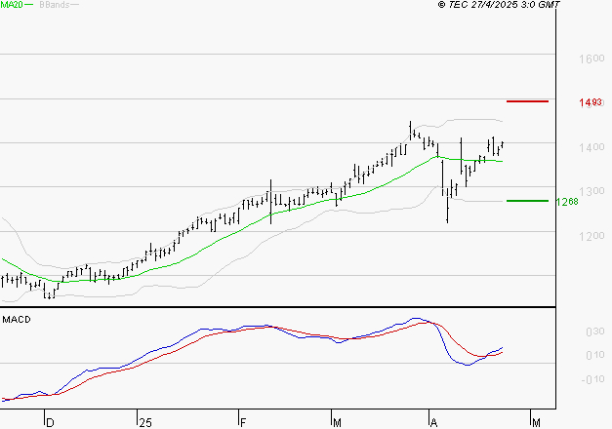Click the red 1493 resistance label
The width and height of the screenshot is (612, 429).
click(x=591, y=102)
